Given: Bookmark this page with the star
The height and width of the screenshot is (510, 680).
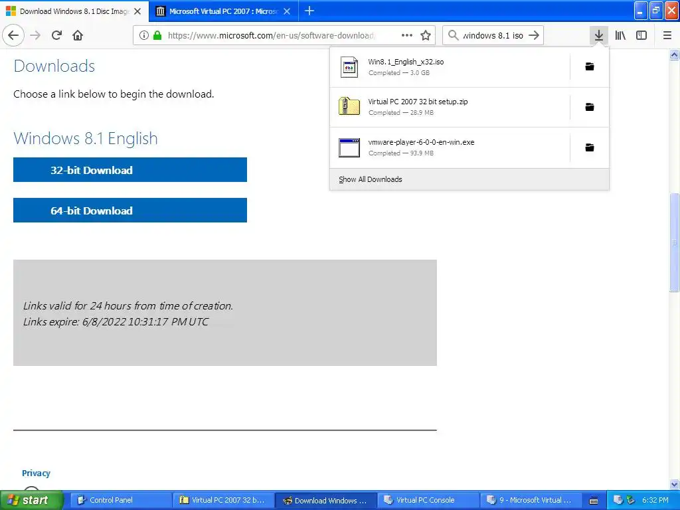Looking at the screenshot, I should pyautogui.click(x=426, y=35).
